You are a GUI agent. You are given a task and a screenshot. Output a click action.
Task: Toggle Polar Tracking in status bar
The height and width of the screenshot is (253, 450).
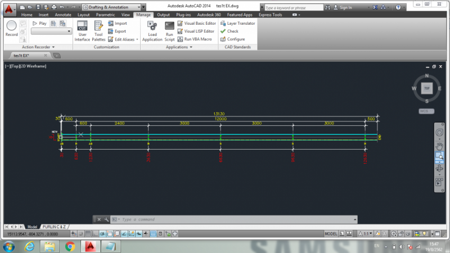[102, 234]
